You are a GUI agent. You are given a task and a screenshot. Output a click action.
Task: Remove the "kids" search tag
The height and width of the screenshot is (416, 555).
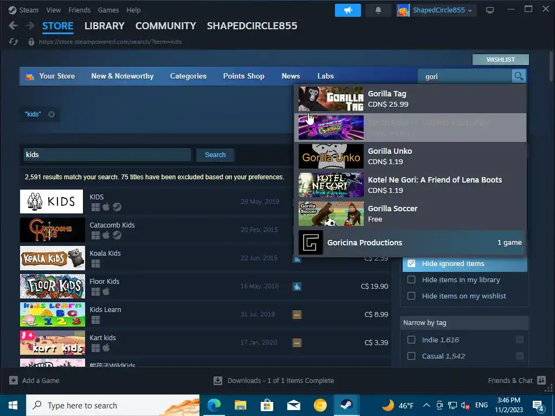[x=51, y=114]
